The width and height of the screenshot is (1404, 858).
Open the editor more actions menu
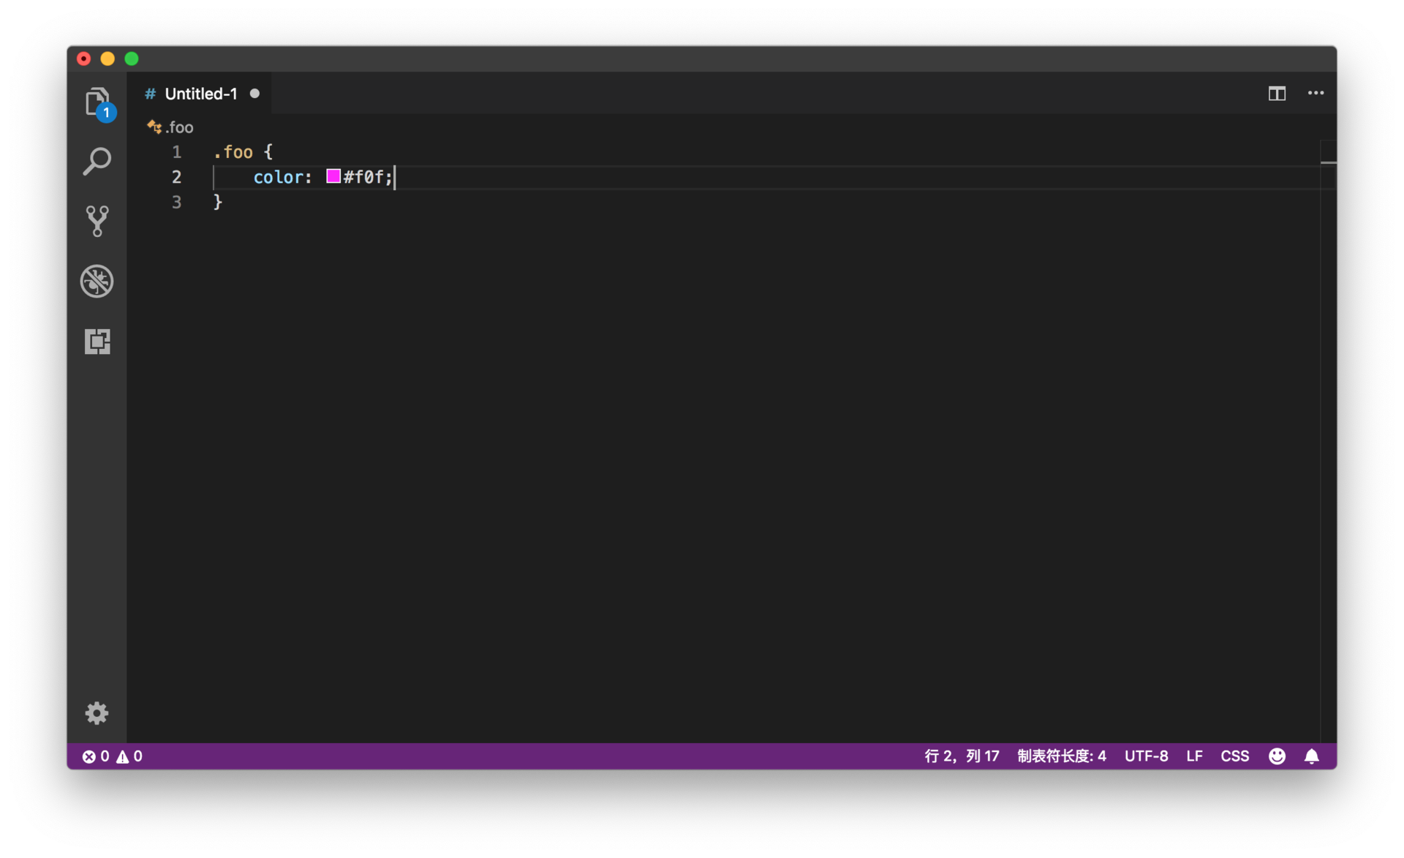(x=1316, y=94)
